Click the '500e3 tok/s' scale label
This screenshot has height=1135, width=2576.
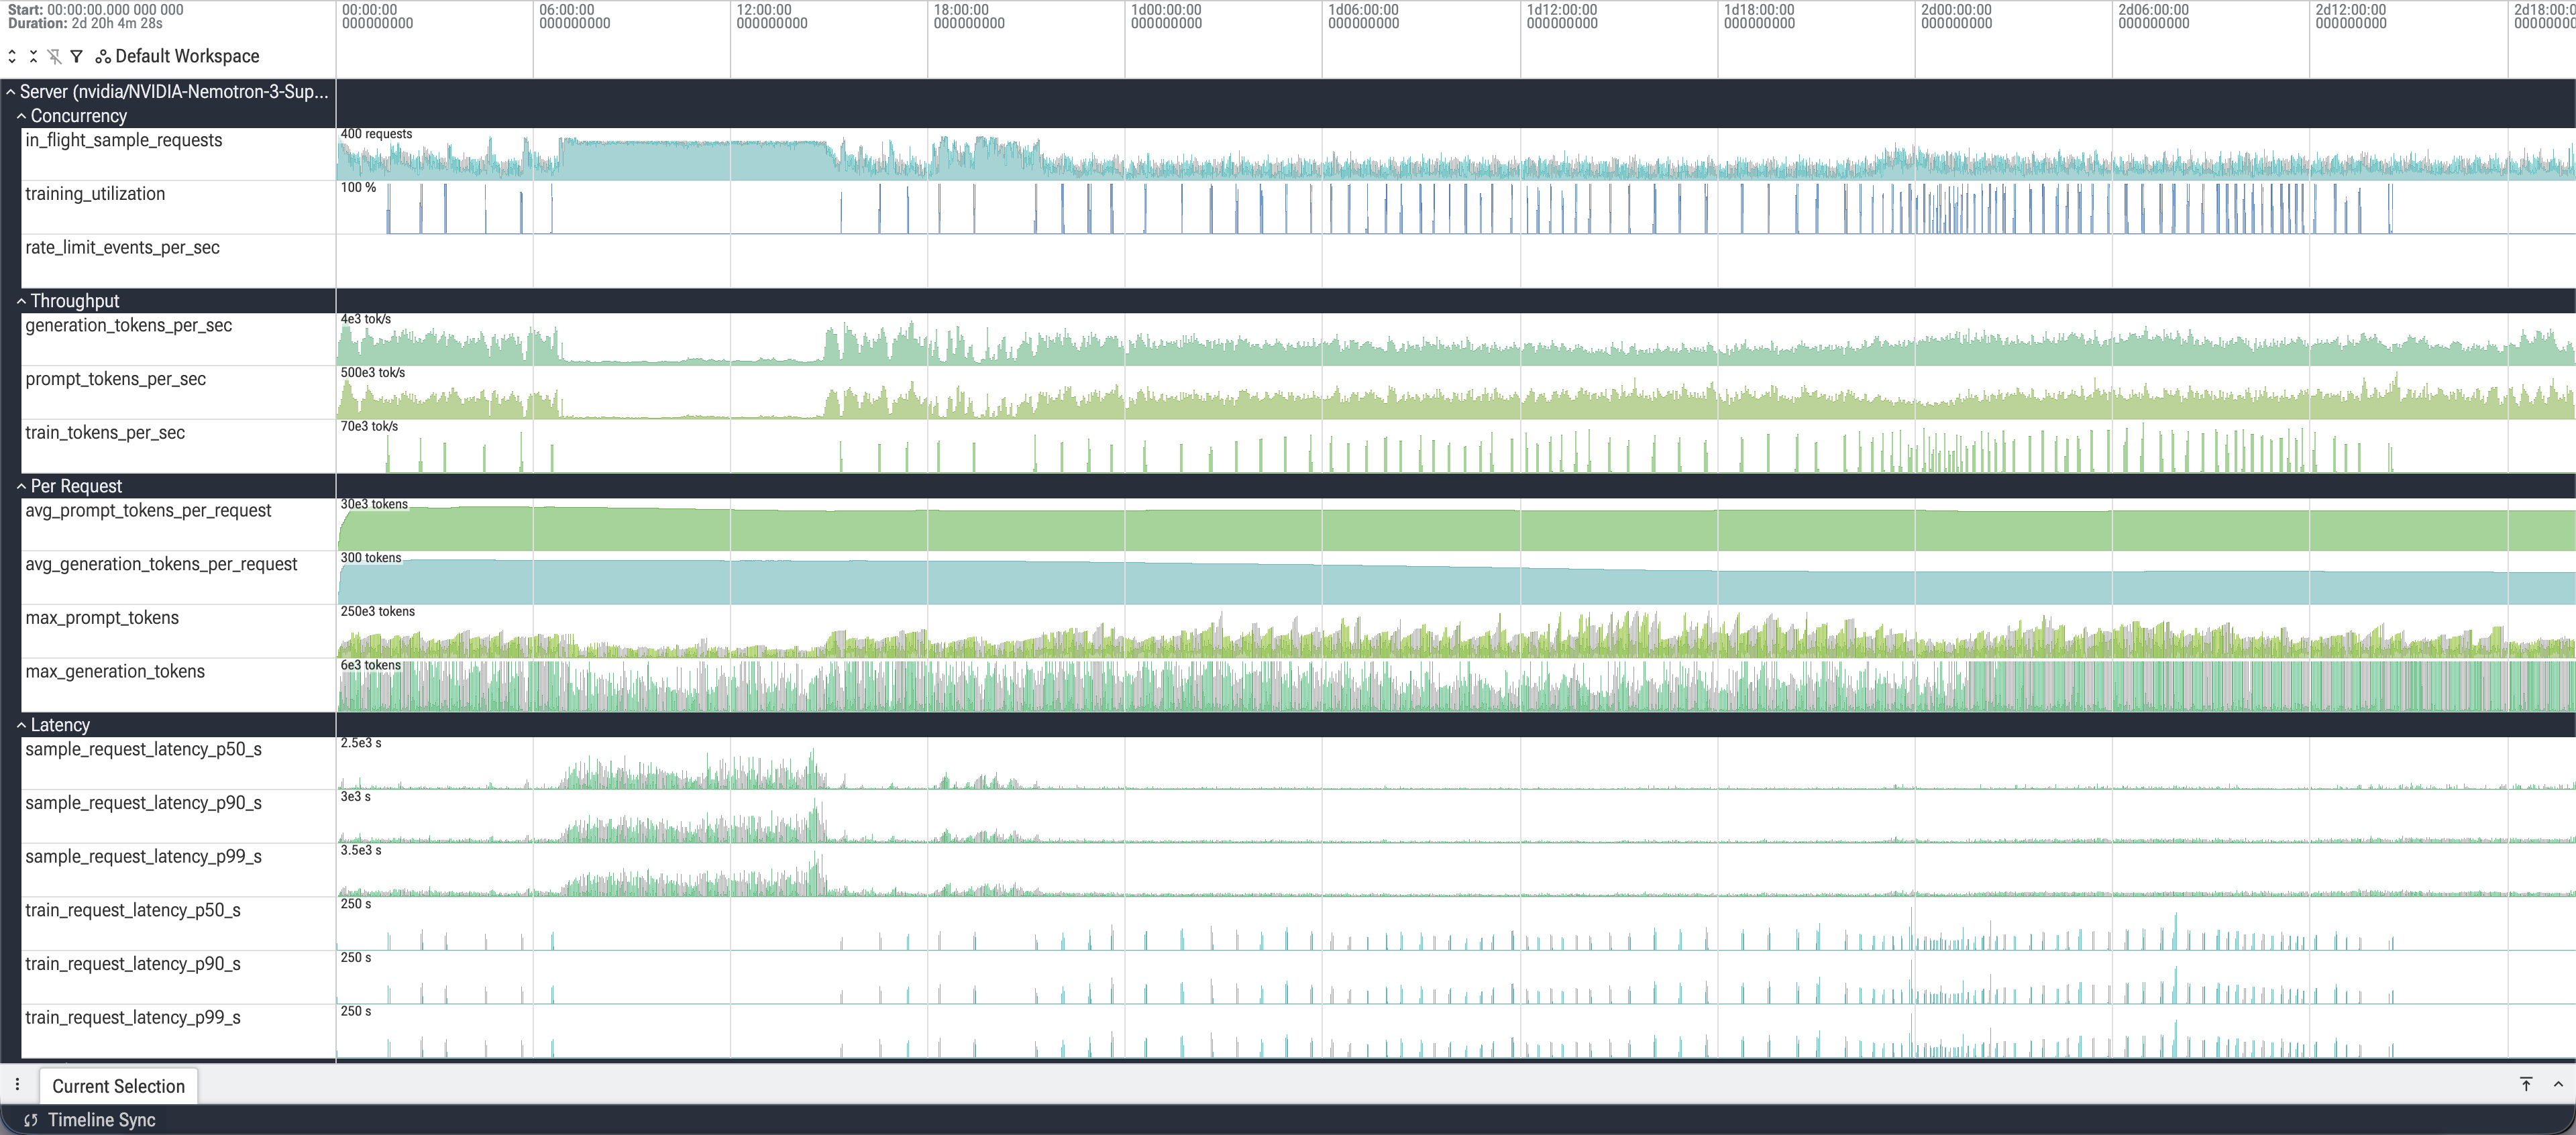[x=373, y=373]
